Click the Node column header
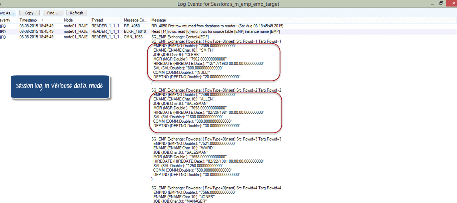The image size is (457, 203). [x=68, y=20]
